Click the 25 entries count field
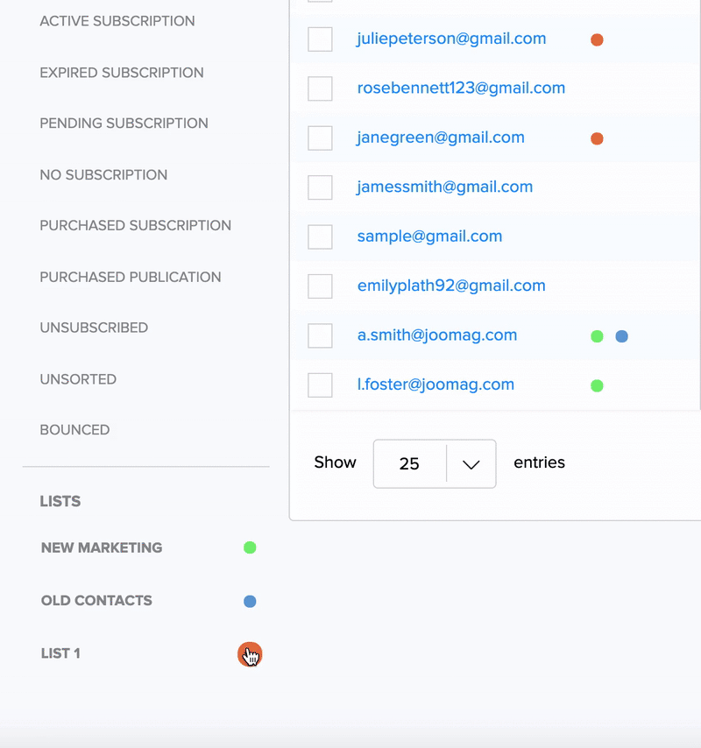The height and width of the screenshot is (748, 701). pos(409,464)
